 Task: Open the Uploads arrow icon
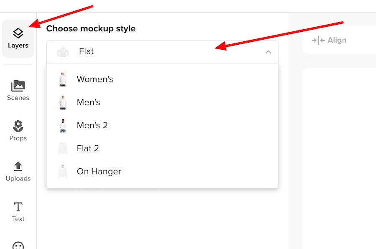pyautogui.click(x=18, y=166)
